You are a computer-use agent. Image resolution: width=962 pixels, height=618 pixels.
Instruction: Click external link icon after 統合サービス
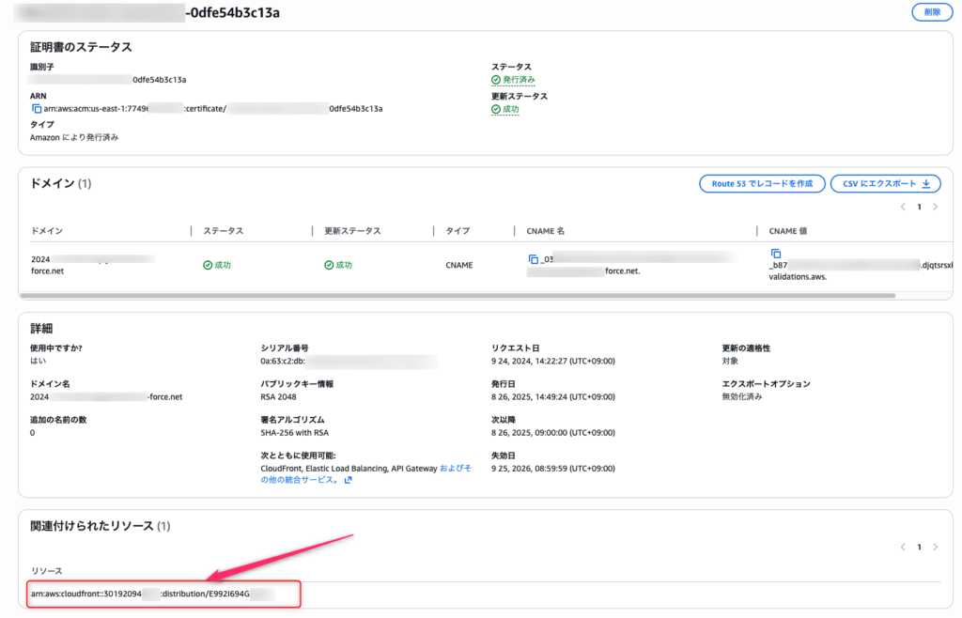tap(348, 480)
